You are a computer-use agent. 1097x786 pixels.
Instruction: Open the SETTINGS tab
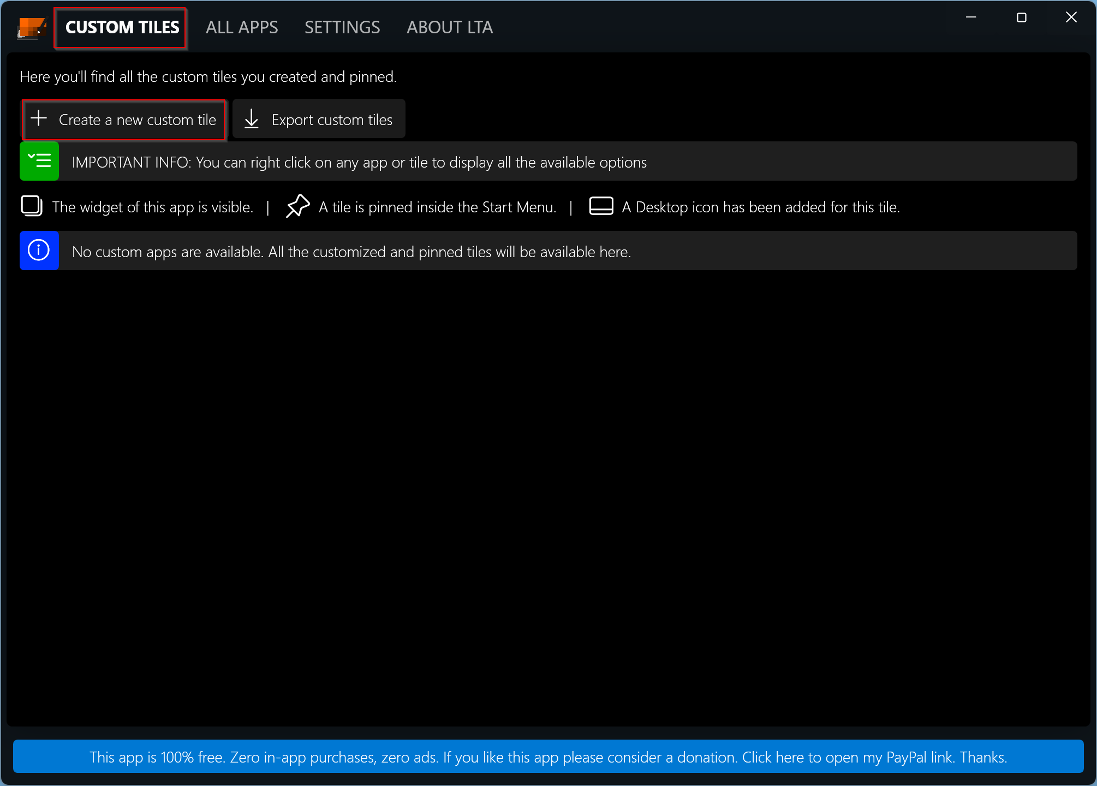[342, 27]
